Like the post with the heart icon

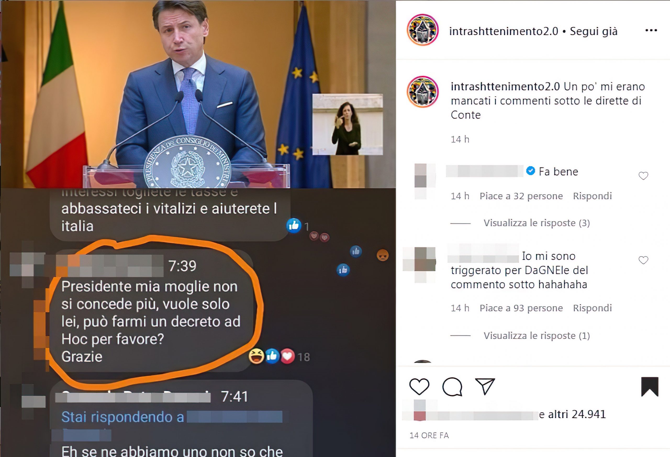pyautogui.click(x=419, y=386)
